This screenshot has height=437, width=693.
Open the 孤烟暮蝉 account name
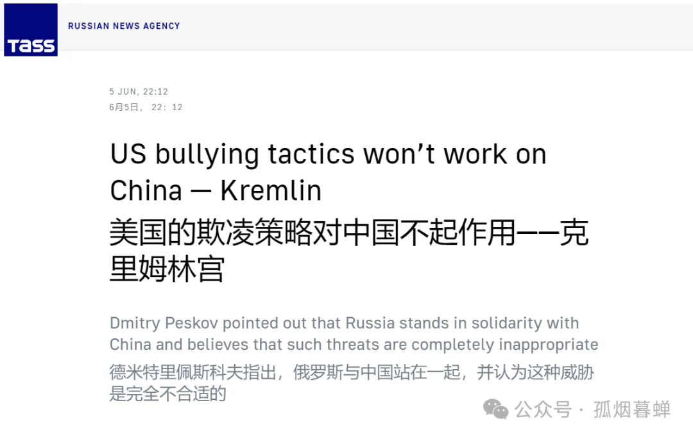[x=632, y=409]
